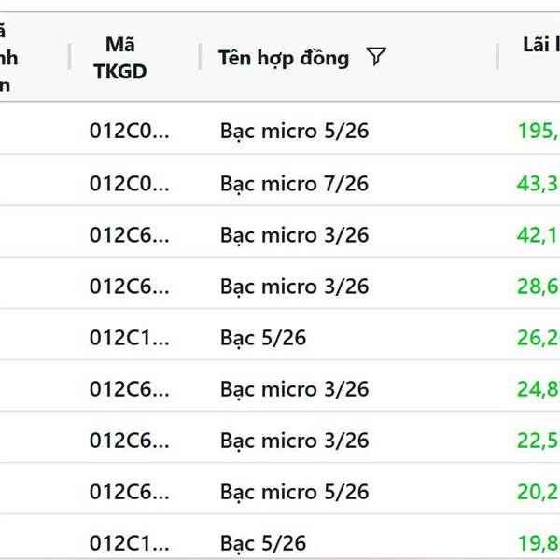
Task: Select the Bạc micro 7/26 contract cell
Action: coord(294,184)
